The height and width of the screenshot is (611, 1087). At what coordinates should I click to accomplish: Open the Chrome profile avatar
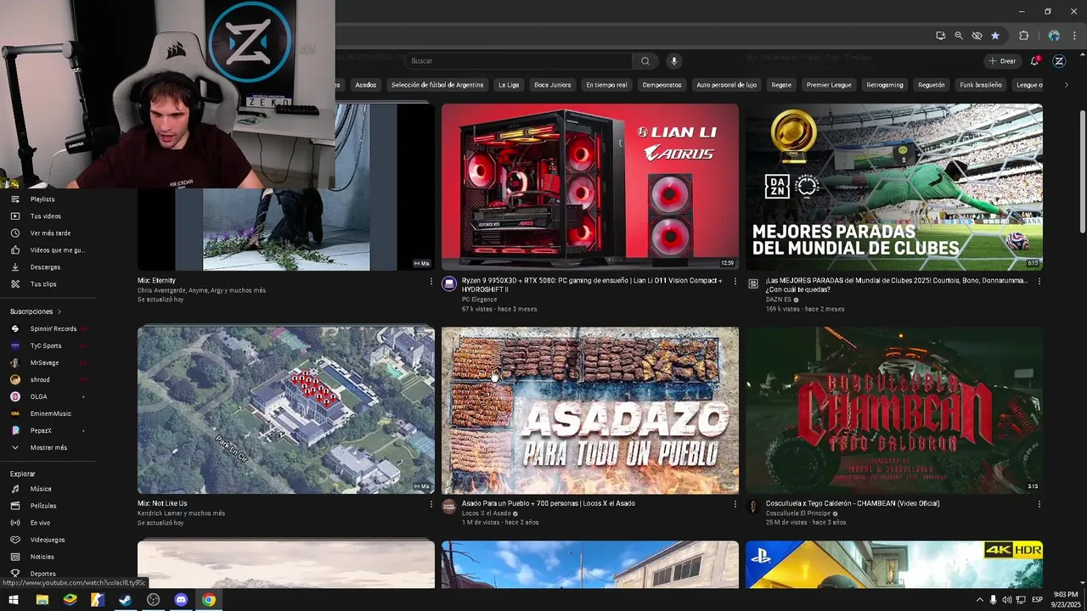point(1054,36)
